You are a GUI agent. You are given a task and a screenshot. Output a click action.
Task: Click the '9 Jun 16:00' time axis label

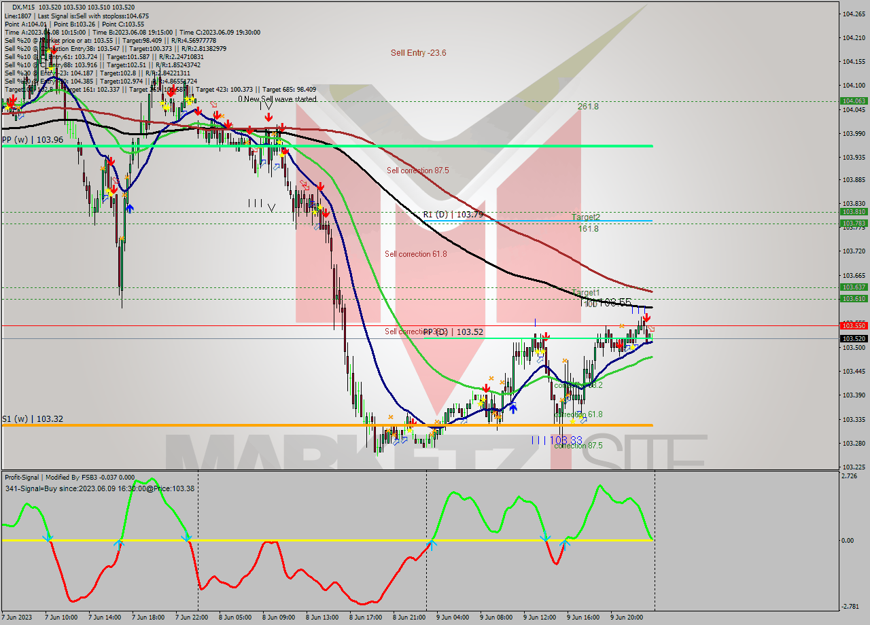coord(584,618)
